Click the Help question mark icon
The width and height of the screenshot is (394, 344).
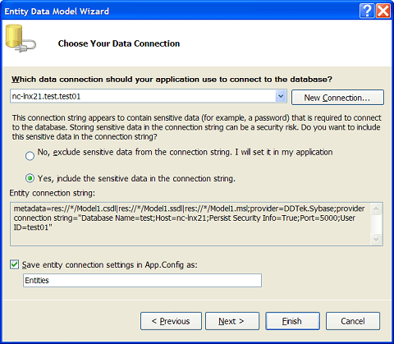coord(367,11)
